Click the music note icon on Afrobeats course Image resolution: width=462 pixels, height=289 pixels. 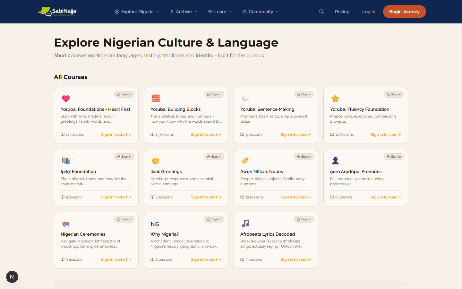point(246,223)
